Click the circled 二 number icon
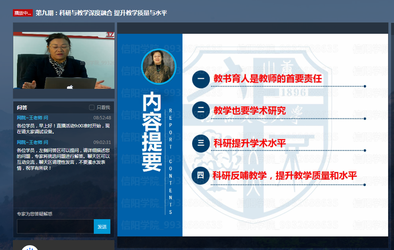 point(201,110)
